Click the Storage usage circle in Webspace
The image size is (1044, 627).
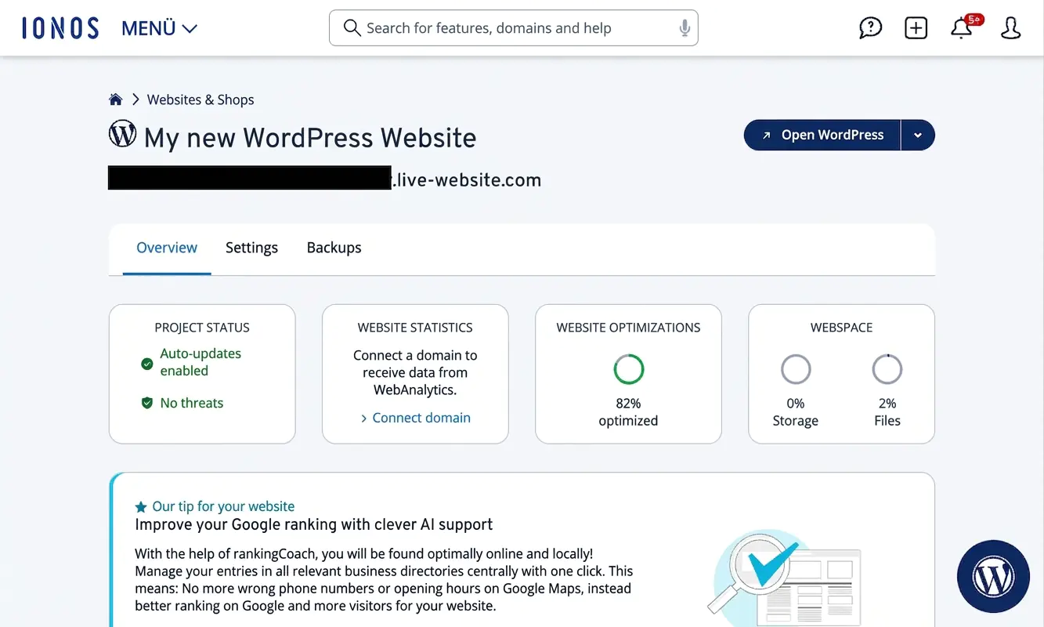[795, 368]
